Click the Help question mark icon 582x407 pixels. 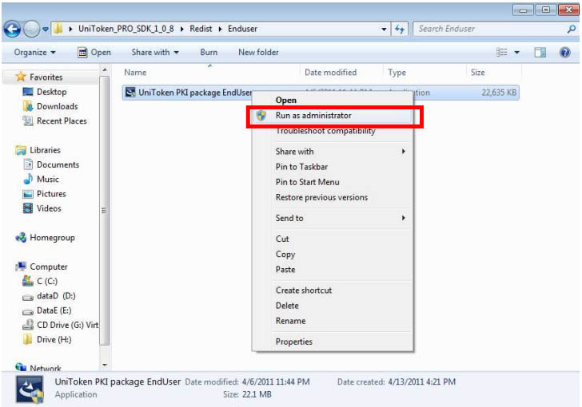pyautogui.click(x=565, y=52)
